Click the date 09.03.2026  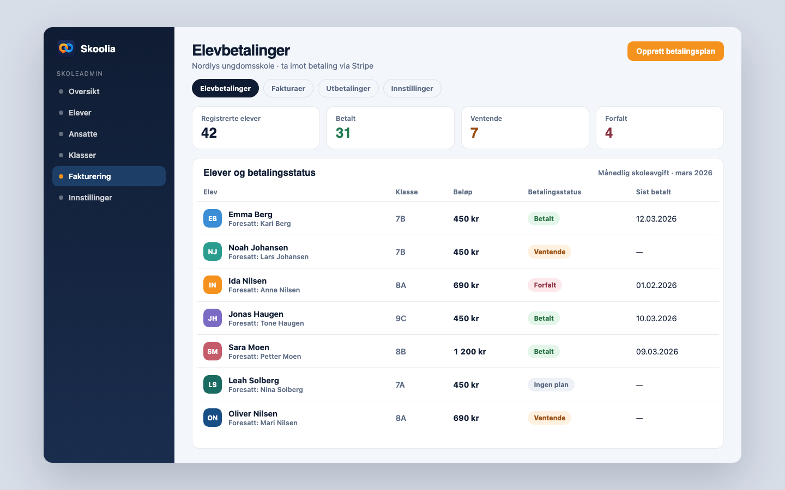[657, 352]
